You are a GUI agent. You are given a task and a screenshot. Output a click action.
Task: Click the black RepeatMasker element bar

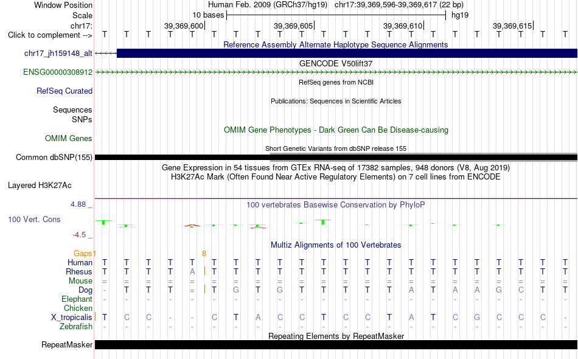click(336, 344)
